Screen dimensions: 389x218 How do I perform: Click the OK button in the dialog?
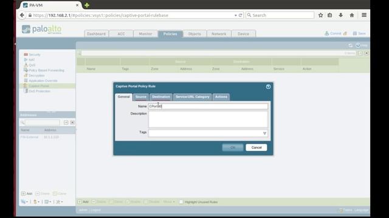pos(233,148)
